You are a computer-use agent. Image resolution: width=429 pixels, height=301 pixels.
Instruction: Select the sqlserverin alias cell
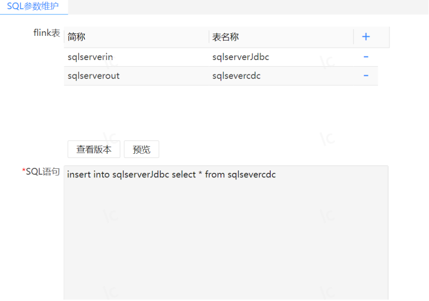[136, 57]
